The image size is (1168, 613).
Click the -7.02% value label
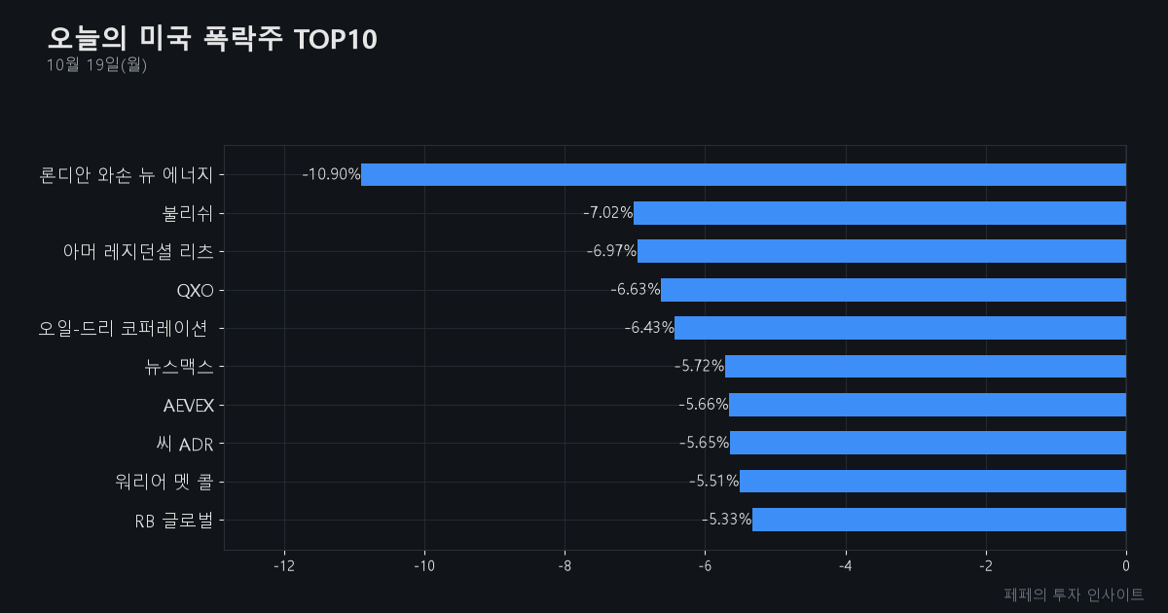click(608, 213)
